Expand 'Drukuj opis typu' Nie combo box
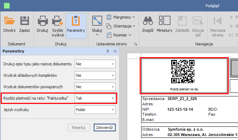The width and height of the screenshot is (238, 140). (95, 64)
